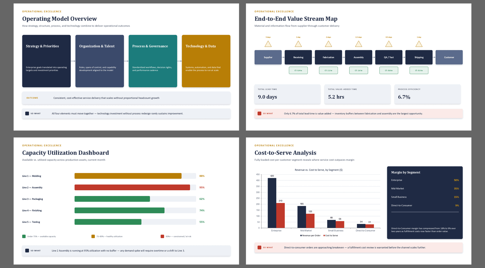Screen dimensions: 485x268
Task: Select the Margin by Segment panel heading
Action: pos(406,172)
